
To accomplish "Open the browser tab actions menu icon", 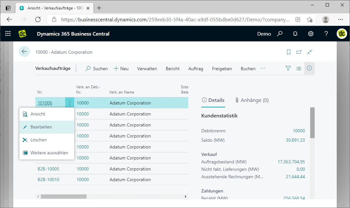I will click(8, 8).
